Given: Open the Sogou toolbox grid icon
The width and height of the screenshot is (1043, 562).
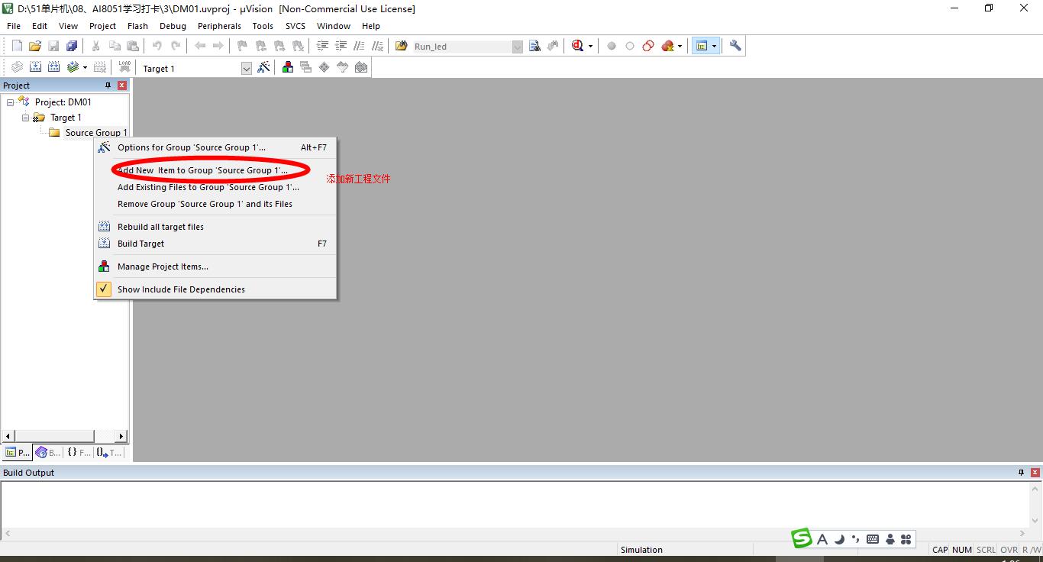Looking at the screenshot, I should pyautogui.click(x=906, y=539).
